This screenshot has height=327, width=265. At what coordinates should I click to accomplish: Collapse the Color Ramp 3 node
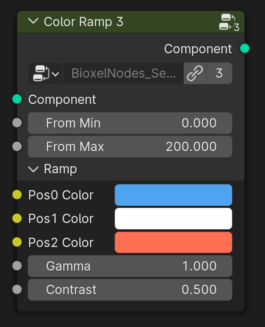33,21
